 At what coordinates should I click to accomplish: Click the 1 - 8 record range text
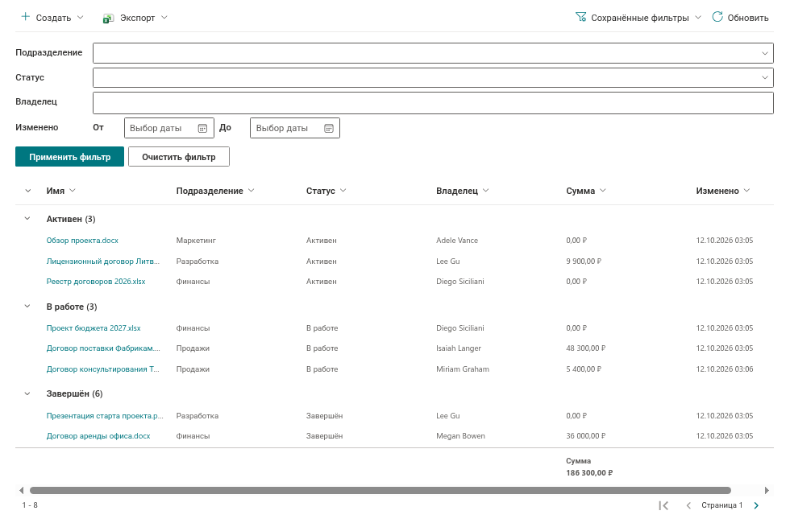point(30,505)
